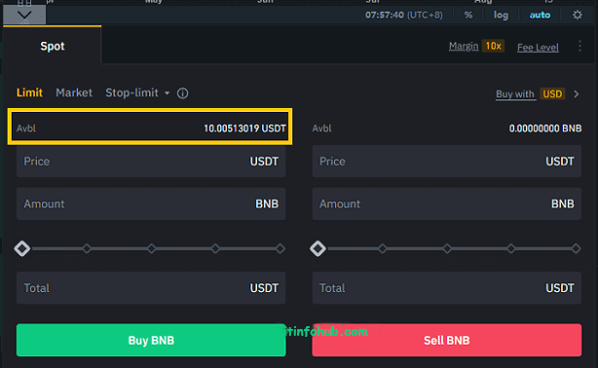The image size is (598, 368).
Task: Open the Fee Level link
Action: [x=538, y=48]
